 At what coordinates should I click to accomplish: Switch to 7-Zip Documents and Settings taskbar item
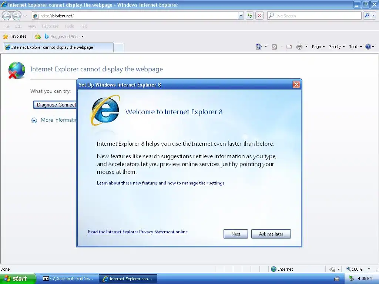pyautogui.click(x=68, y=278)
